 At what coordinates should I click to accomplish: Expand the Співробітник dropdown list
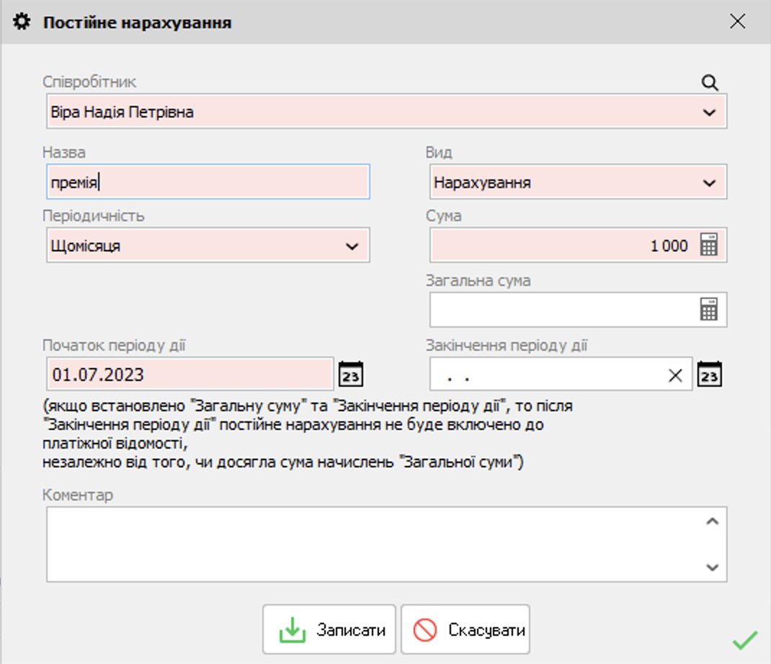(x=709, y=112)
